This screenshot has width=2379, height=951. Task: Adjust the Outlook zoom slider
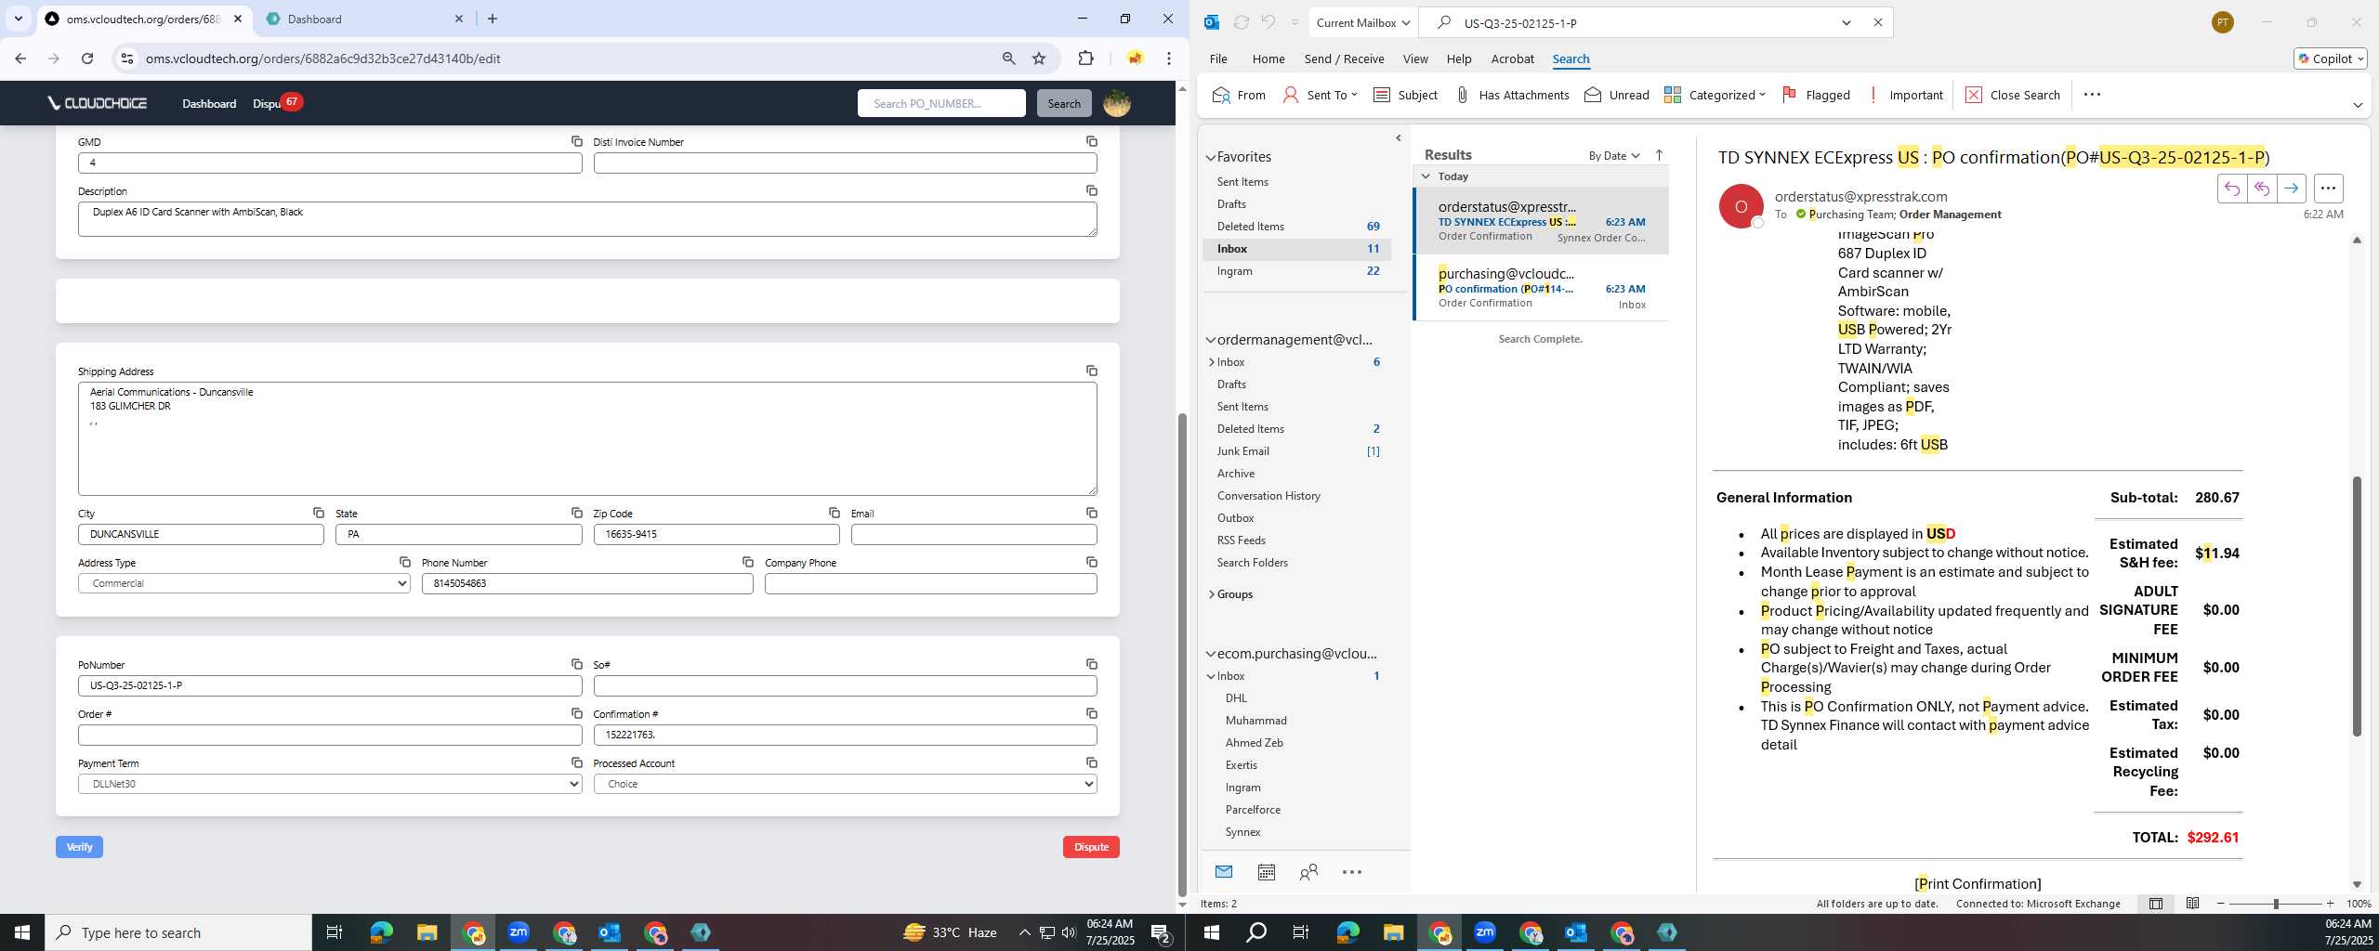(2276, 904)
